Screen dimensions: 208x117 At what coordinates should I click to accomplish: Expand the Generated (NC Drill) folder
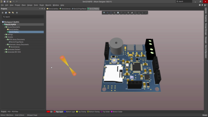(5, 52)
